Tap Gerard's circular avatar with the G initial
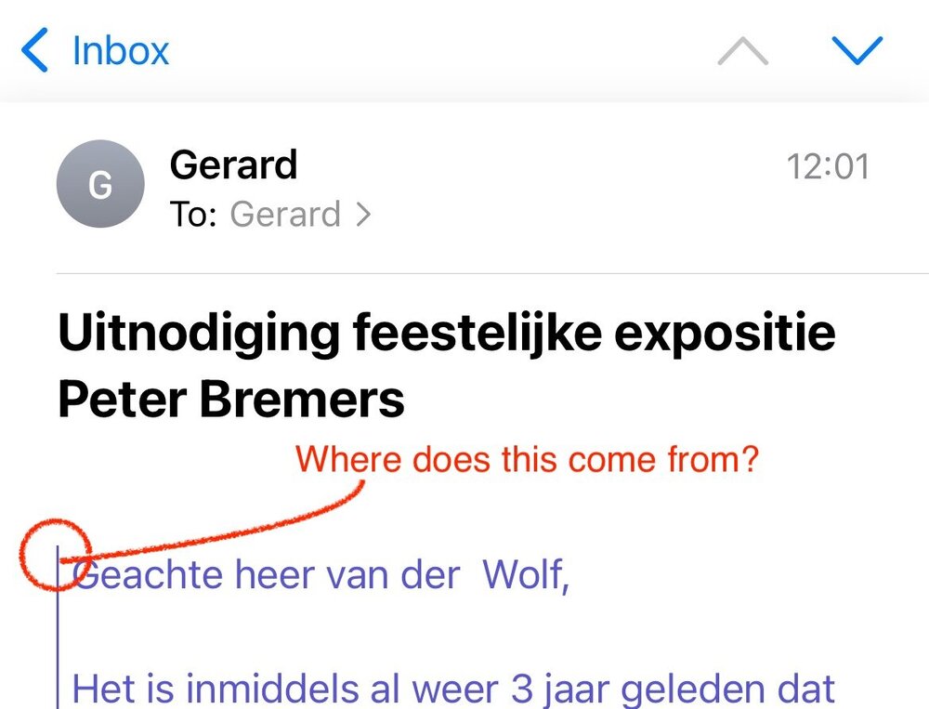 coord(100,184)
